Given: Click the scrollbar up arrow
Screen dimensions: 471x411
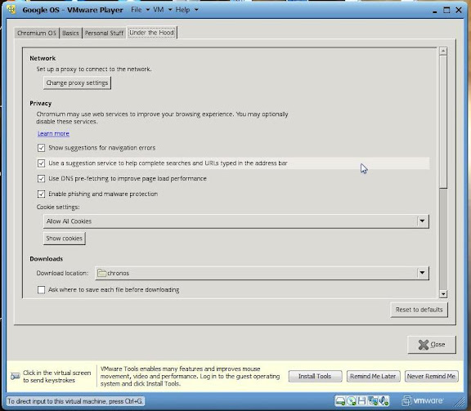Looking at the screenshot, I should 443,51.
